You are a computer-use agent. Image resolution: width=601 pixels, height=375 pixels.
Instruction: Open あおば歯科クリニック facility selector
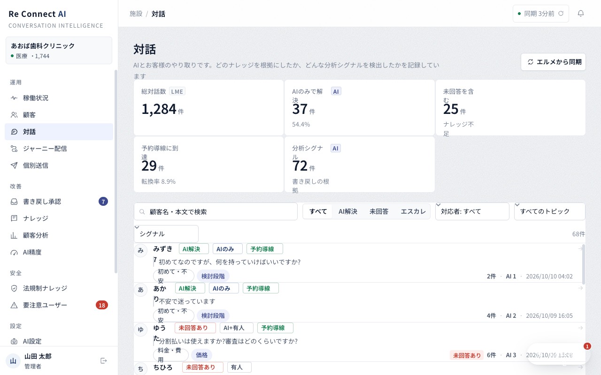(59, 50)
